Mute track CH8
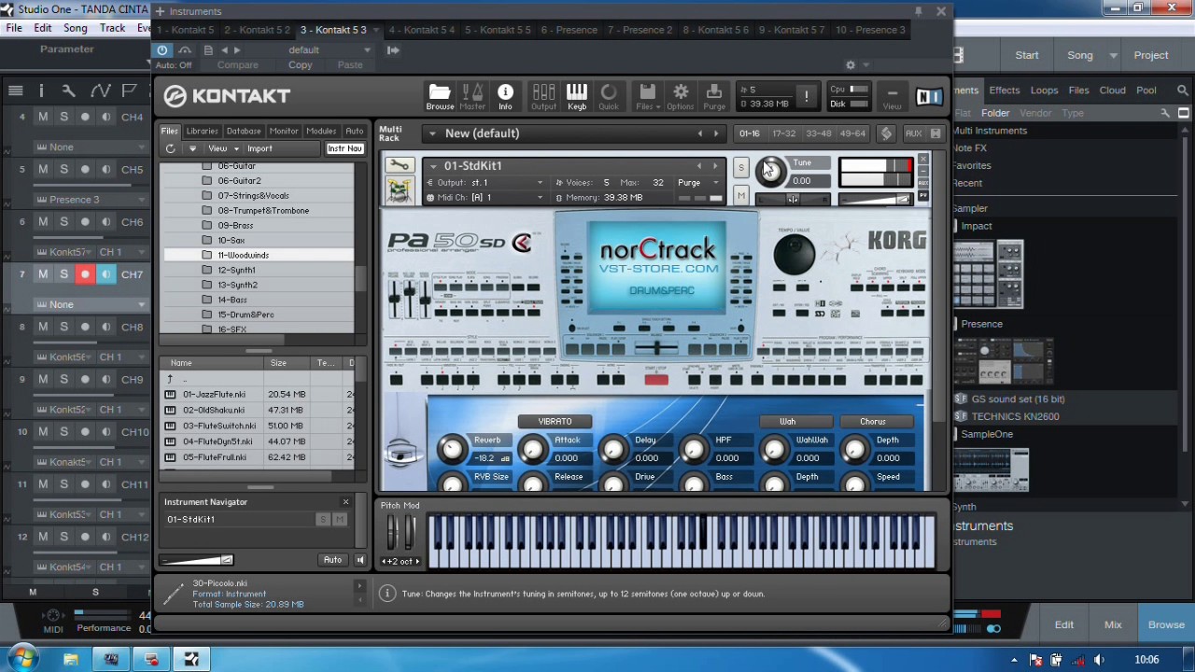 click(x=43, y=327)
